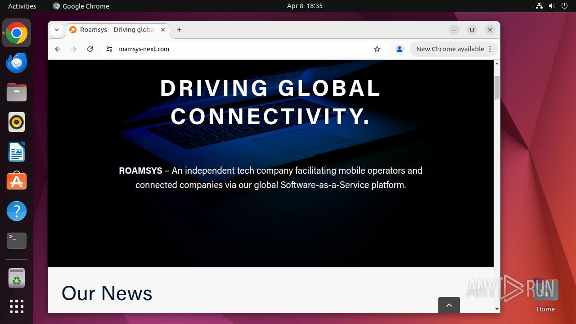Launch LibreOffice Writer from the dock
The image size is (576, 324).
click(17, 152)
